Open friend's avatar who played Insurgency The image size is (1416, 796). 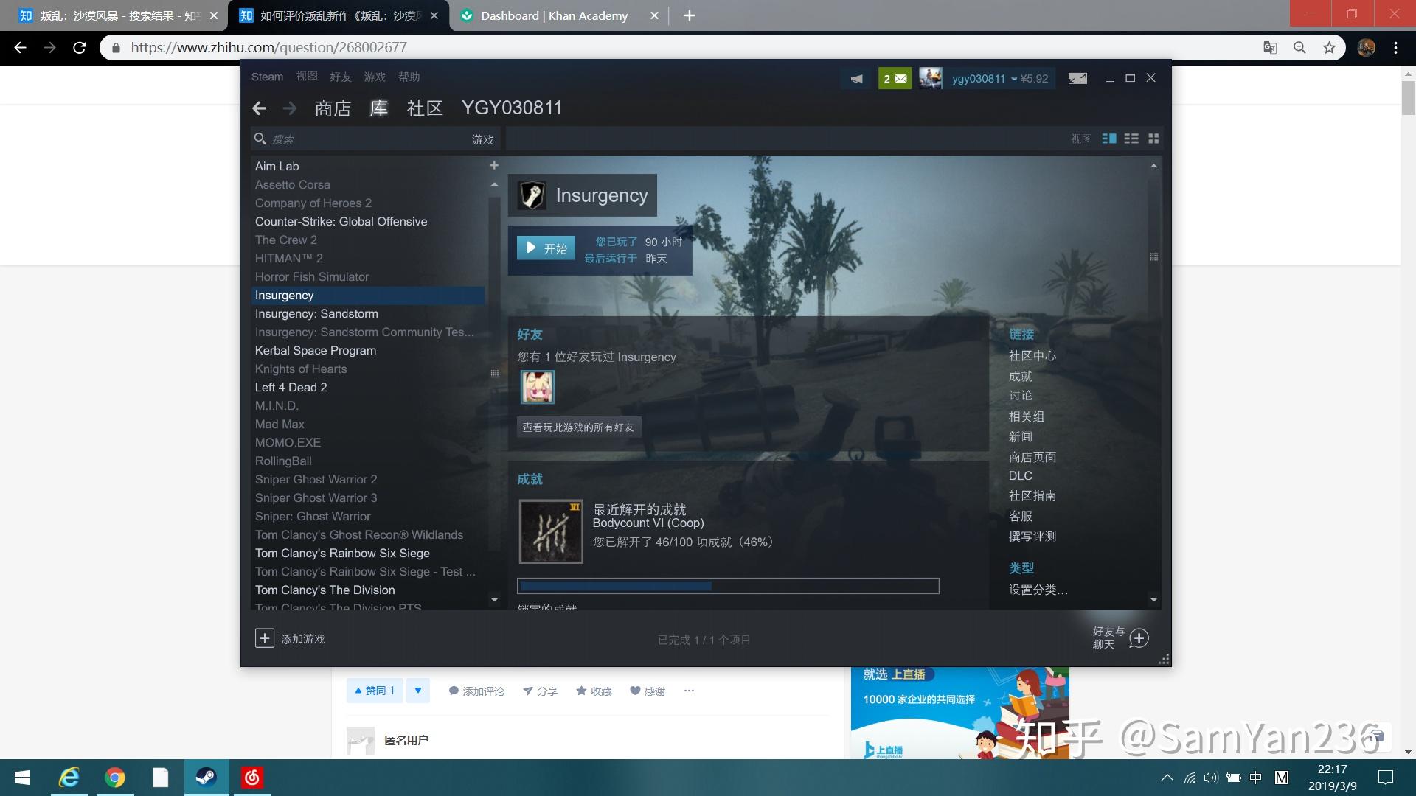(x=537, y=387)
